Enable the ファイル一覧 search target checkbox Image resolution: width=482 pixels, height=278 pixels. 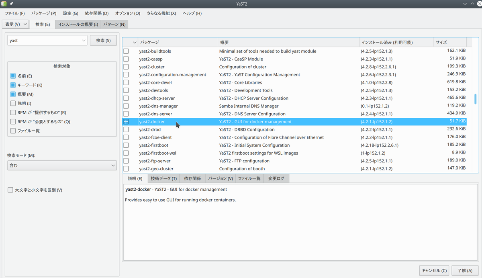[13, 131]
